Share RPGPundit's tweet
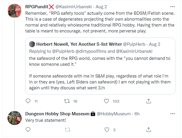The width and height of the screenshot is (182, 138). coord(148,101)
